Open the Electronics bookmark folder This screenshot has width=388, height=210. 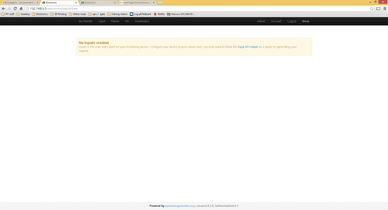coord(40,14)
